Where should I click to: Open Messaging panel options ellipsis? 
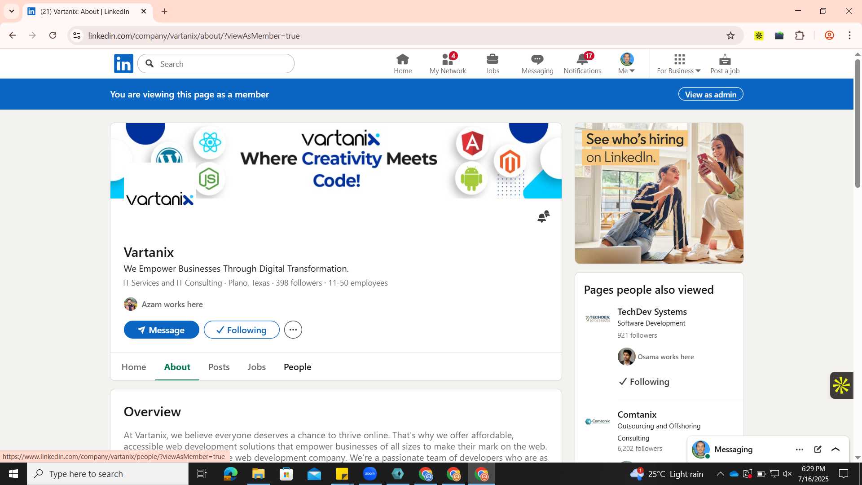point(800,450)
